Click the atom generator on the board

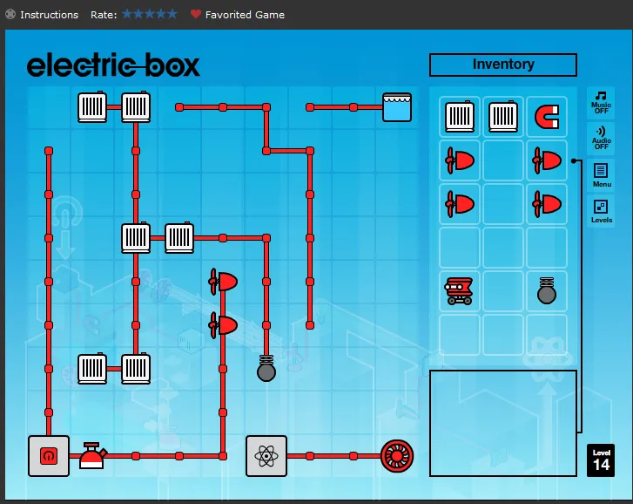[x=266, y=456]
